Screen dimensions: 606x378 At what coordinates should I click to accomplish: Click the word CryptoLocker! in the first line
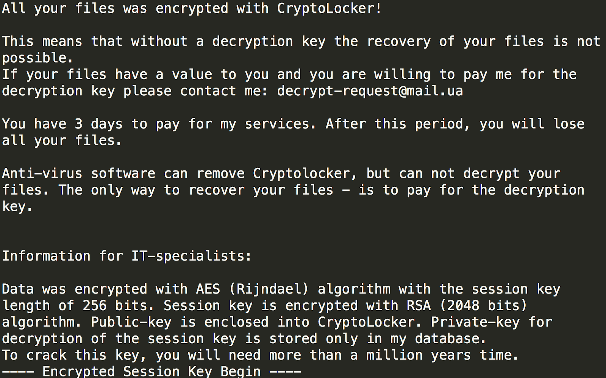330,8
